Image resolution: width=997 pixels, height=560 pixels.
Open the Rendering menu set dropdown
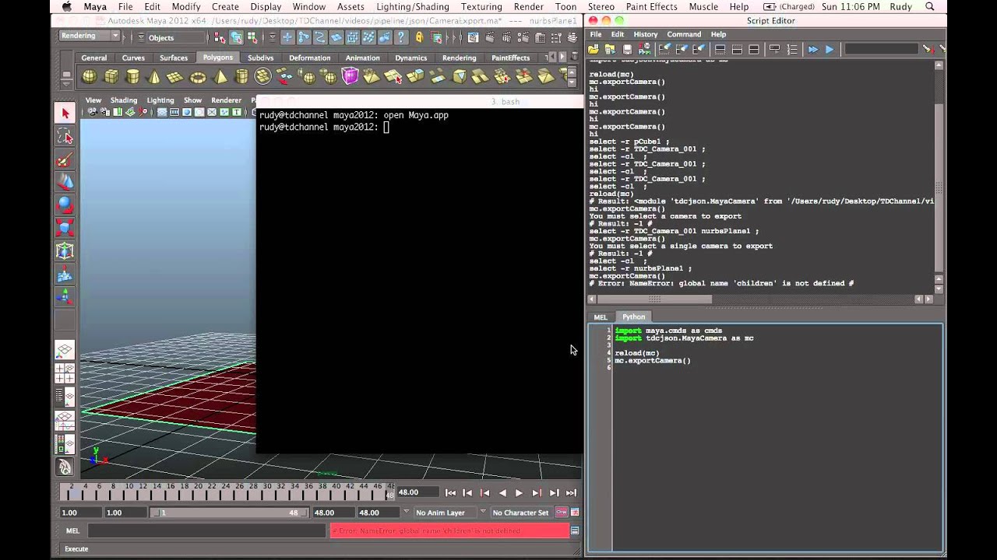90,37
